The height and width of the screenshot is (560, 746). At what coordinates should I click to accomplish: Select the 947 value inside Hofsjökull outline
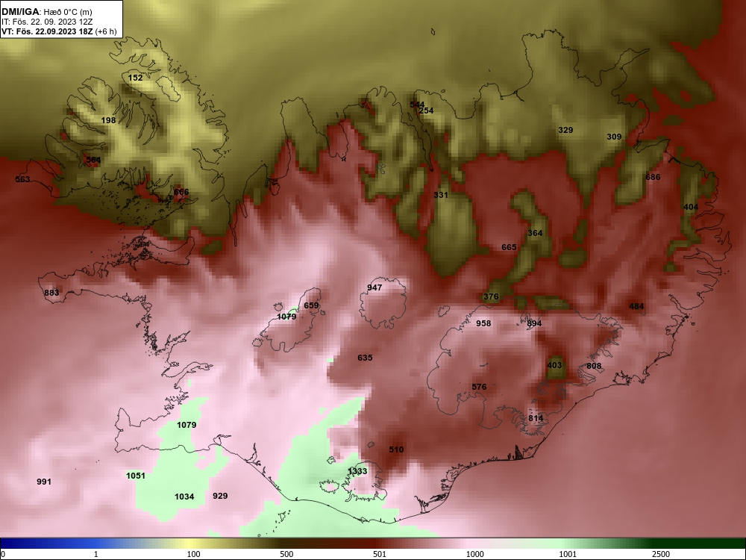375,287
